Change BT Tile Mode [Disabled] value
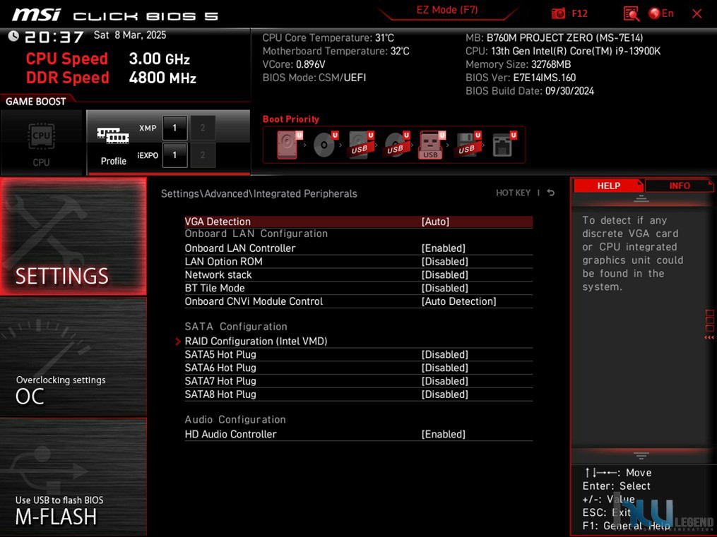 pos(444,288)
